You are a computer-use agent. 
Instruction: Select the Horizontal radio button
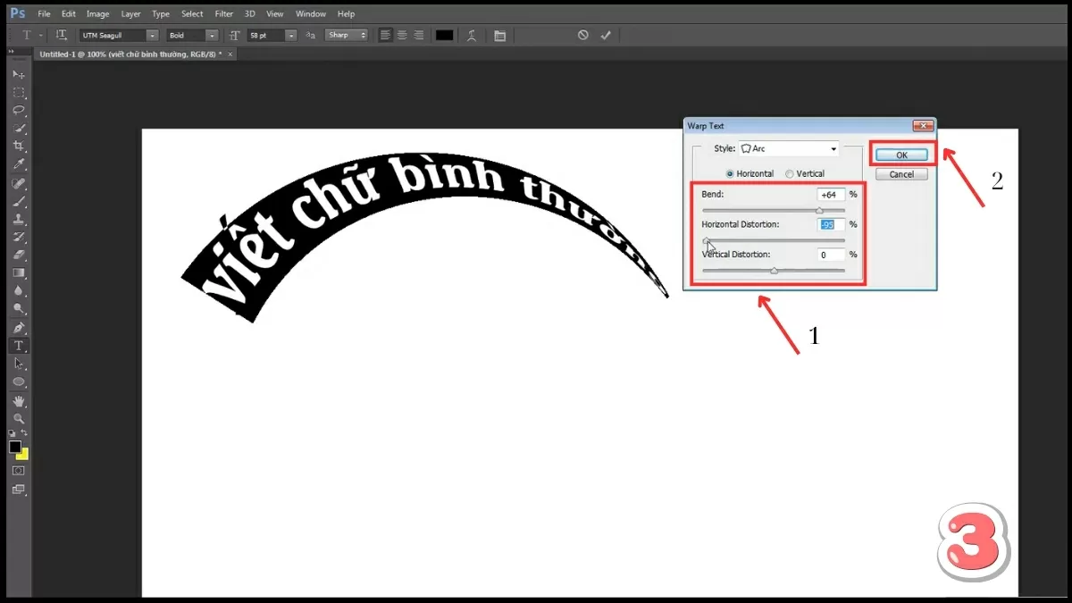pyautogui.click(x=730, y=173)
